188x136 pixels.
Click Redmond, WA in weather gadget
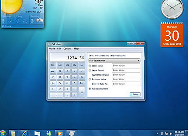[x=33, y=12]
